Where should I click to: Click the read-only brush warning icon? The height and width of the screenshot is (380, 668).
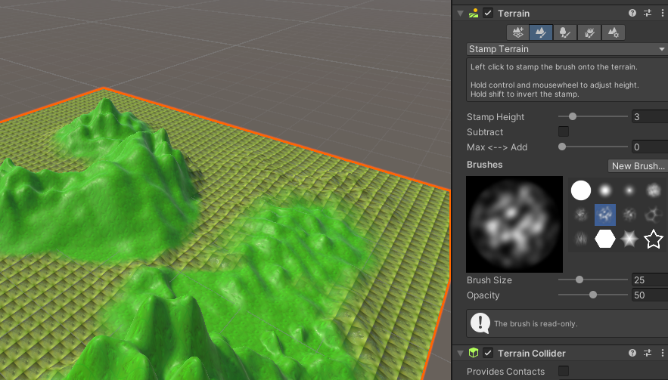click(x=480, y=323)
